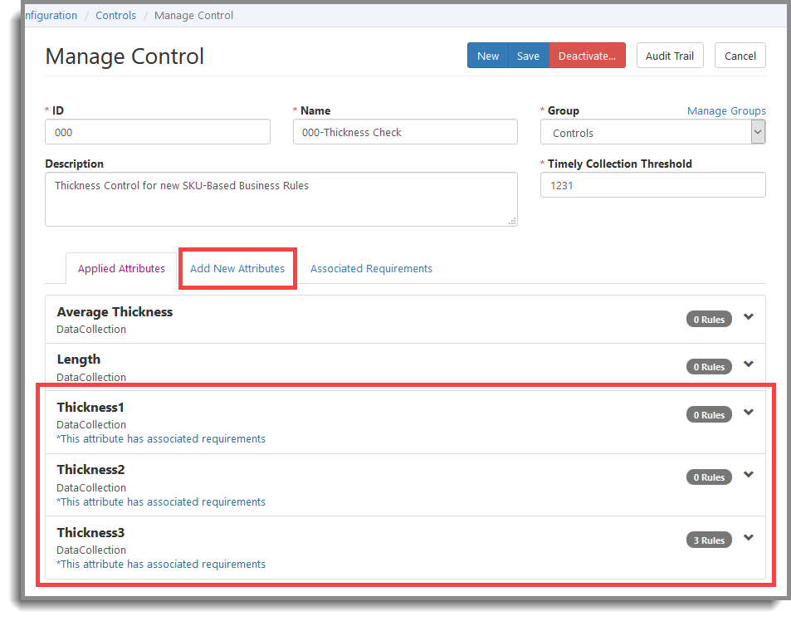View the Associated Requirements tab
This screenshot has width=791, height=621.
tap(371, 268)
